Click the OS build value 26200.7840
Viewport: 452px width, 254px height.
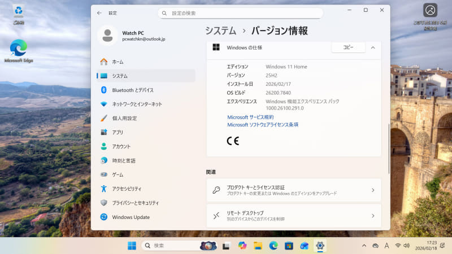click(278, 93)
